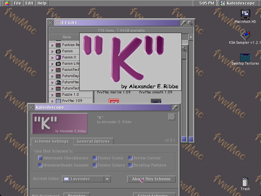This screenshot has width=261, height=196.
Task: Expand the FusionTech disclosure triangle
Action: pyautogui.click(x=52, y=70)
